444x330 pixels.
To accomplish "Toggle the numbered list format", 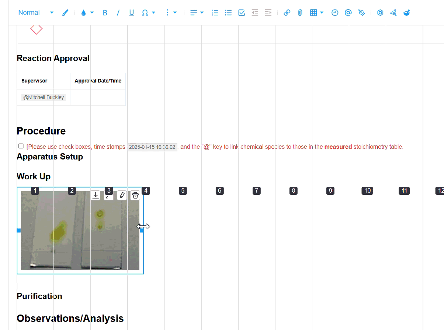I will tap(215, 13).
